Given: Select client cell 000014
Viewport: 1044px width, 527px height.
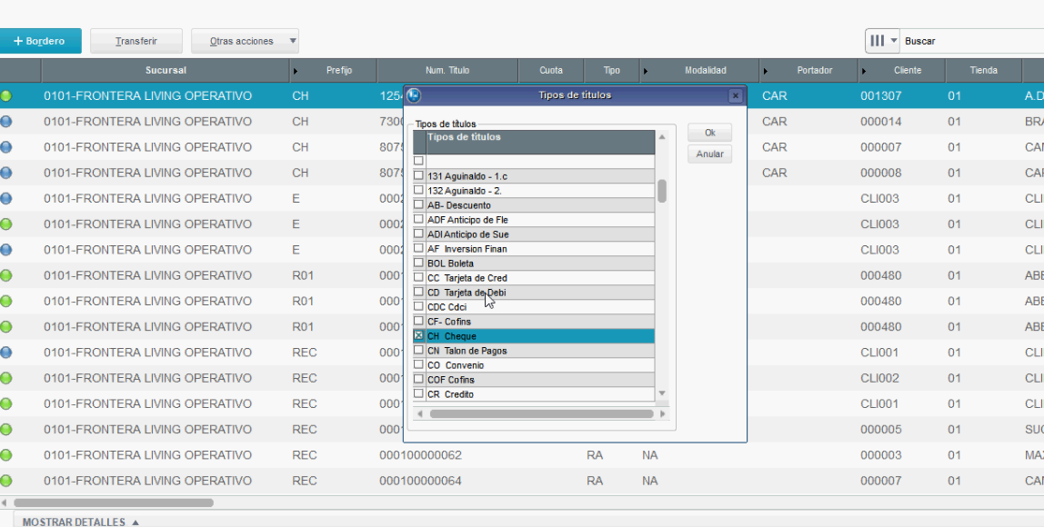Looking at the screenshot, I should point(881,122).
